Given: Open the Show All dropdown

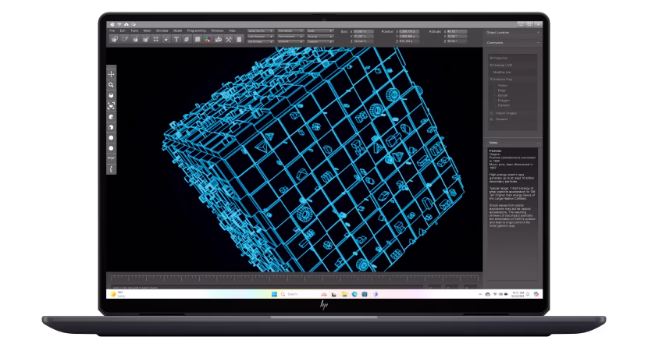Looking at the screenshot, I should tap(290, 41).
